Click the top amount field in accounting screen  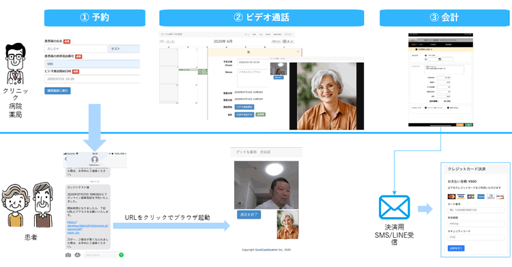[444, 78]
